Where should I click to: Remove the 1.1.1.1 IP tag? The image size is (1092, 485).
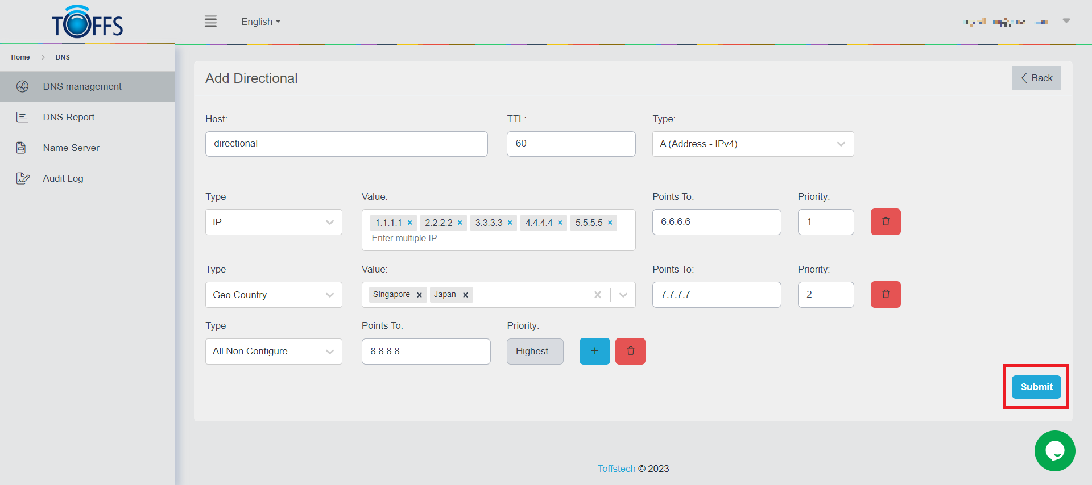click(409, 223)
